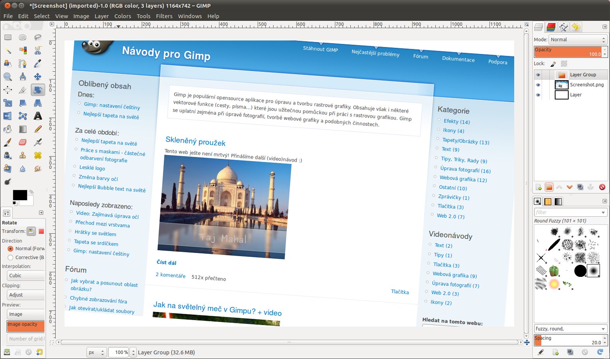Open the Interpolation Cubic dropdown
The width and height of the screenshot is (610, 359).
(25, 276)
